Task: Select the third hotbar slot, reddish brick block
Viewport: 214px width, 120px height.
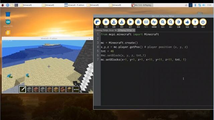Action: pos(36,89)
